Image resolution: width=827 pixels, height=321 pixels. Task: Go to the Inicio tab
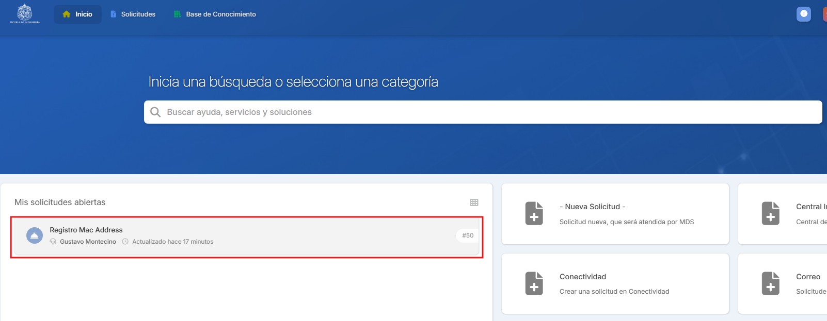pos(84,14)
